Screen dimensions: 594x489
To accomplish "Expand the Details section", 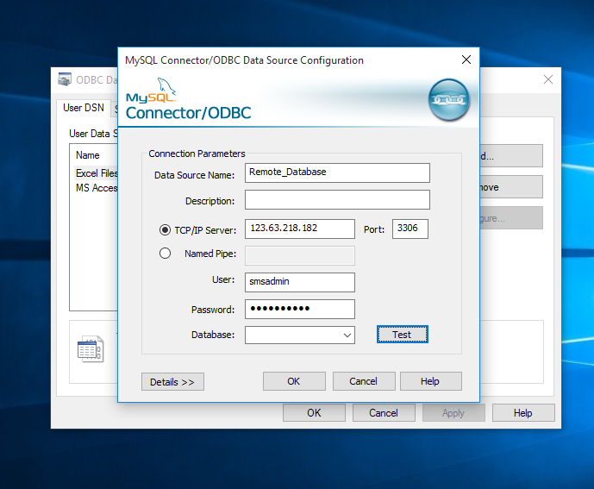I will (x=172, y=381).
